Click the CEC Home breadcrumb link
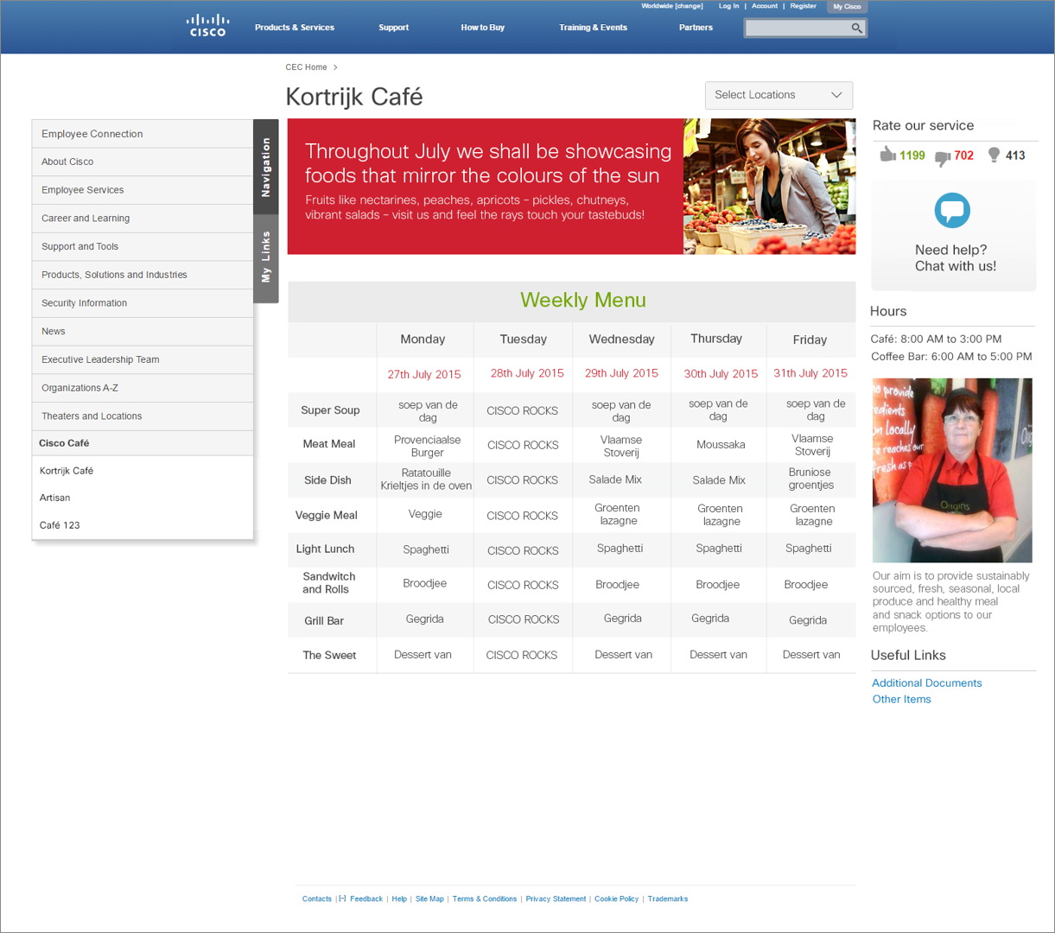The image size is (1055, 933). [x=307, y=67]
